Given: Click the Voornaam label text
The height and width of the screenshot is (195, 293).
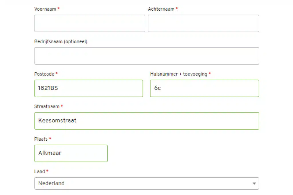Looking at the screenshot, I should click(x=45, y=9).
